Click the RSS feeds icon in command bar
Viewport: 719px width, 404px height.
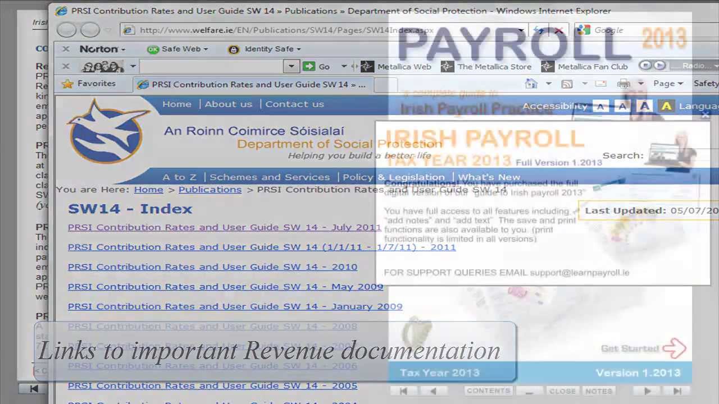coord(567,84)
